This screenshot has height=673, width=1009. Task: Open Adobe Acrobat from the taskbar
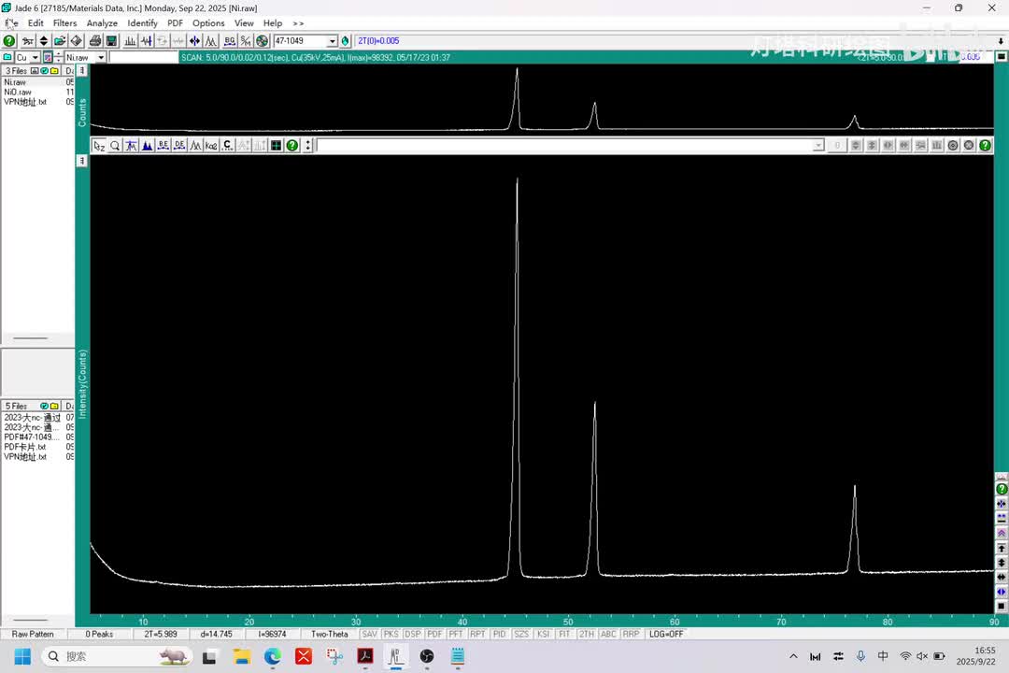click(x=365, y=656)
